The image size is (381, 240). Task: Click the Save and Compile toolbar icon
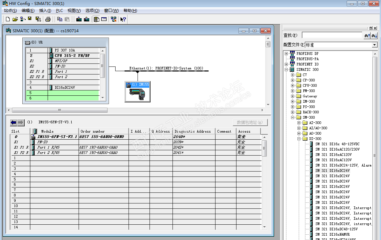pyautogui.click(x=38, y=19)
